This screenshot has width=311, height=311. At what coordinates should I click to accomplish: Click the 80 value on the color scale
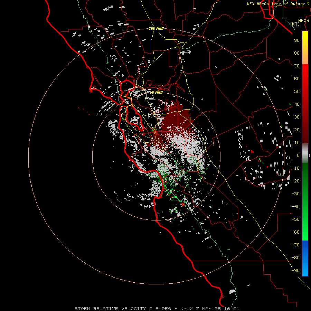pyautogui.click(x=297, y=53)
